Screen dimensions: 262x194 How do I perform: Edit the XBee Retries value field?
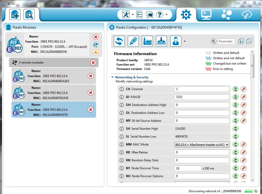(202, 152)
